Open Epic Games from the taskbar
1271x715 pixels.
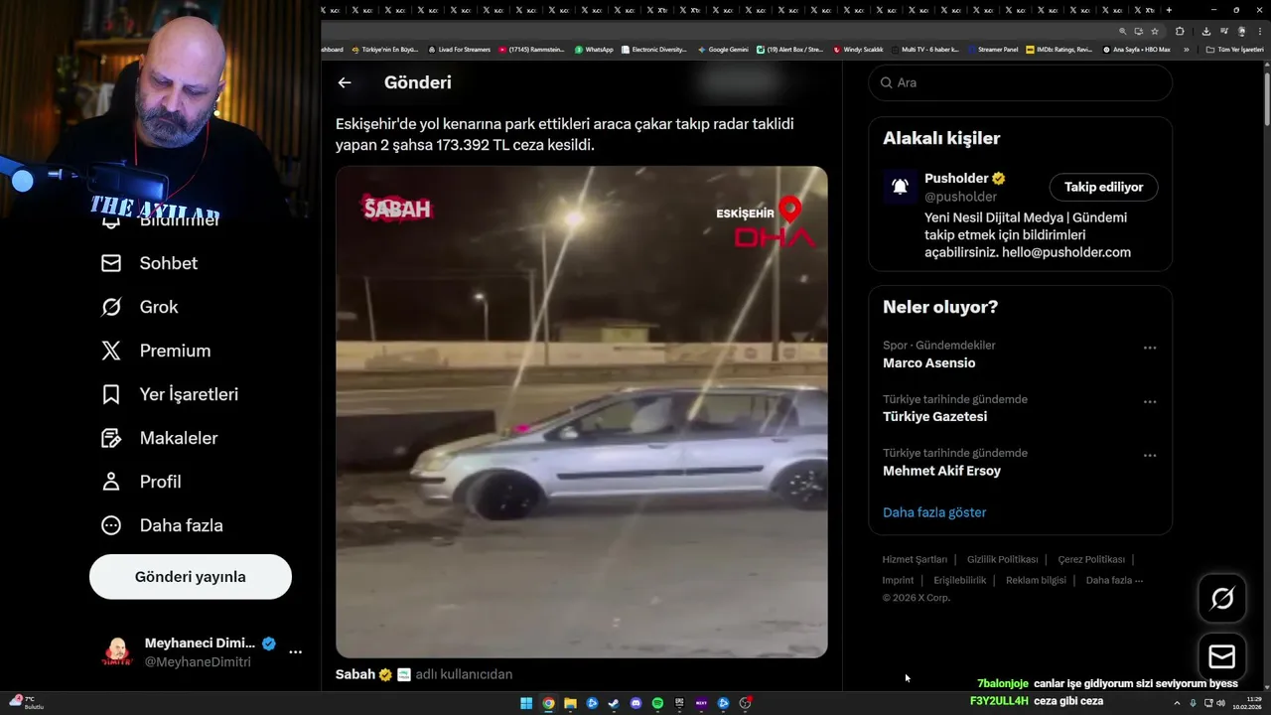point(679,703)
